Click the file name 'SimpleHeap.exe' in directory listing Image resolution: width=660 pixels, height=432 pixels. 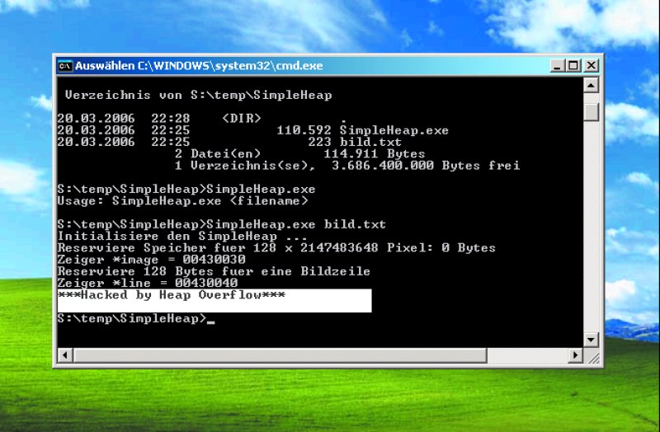point(394,130)
